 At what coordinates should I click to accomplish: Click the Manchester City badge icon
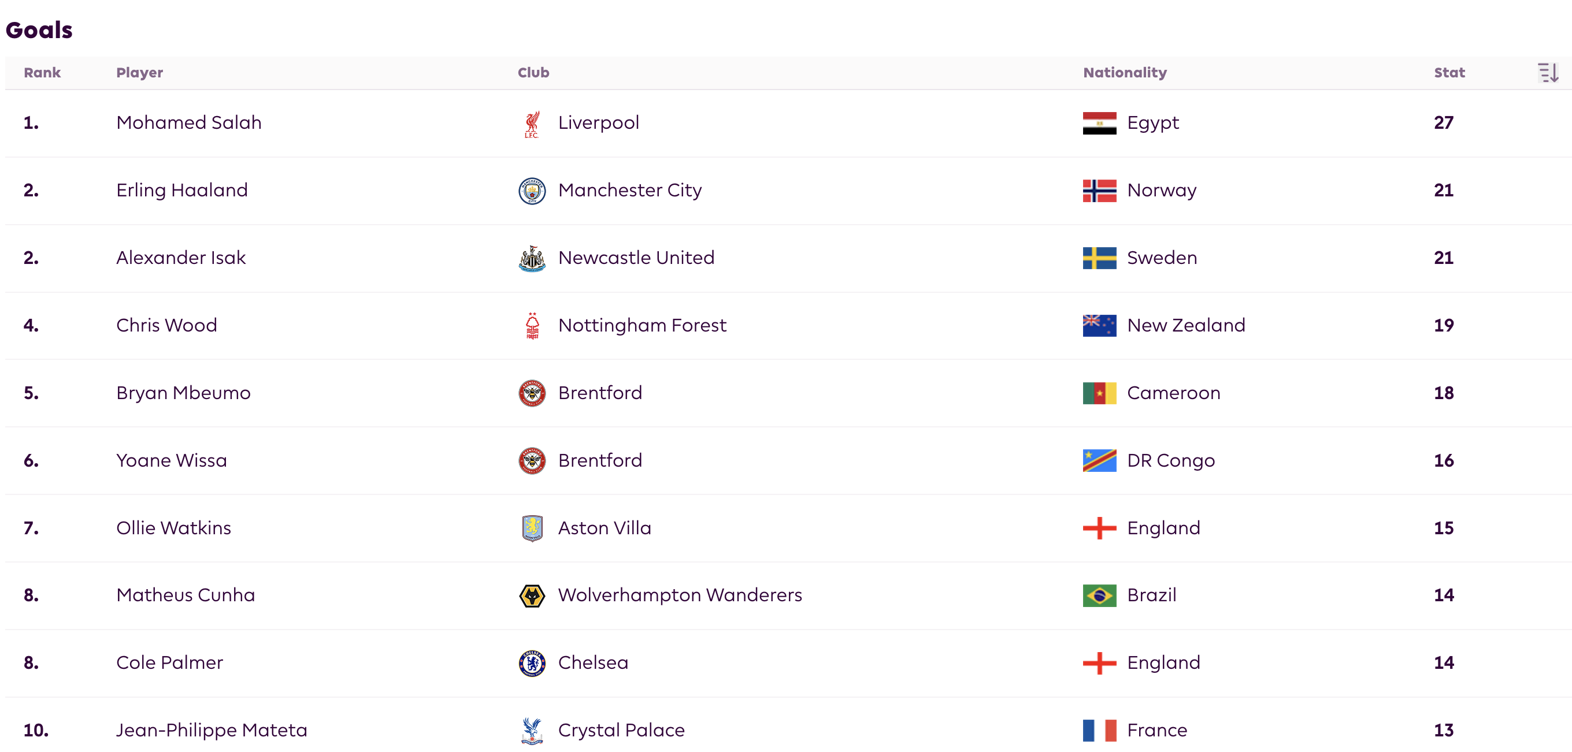coord(532,191)
